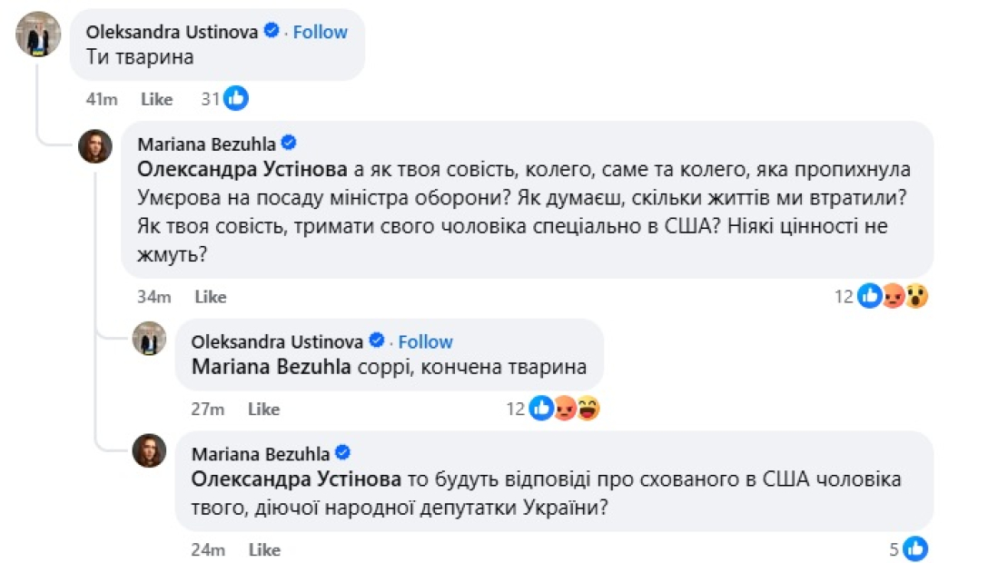Click the verified badge beside the first Mariana Bezuhla name
The height and width of the screenshot is (563, 988).
(x=290, y=143)
